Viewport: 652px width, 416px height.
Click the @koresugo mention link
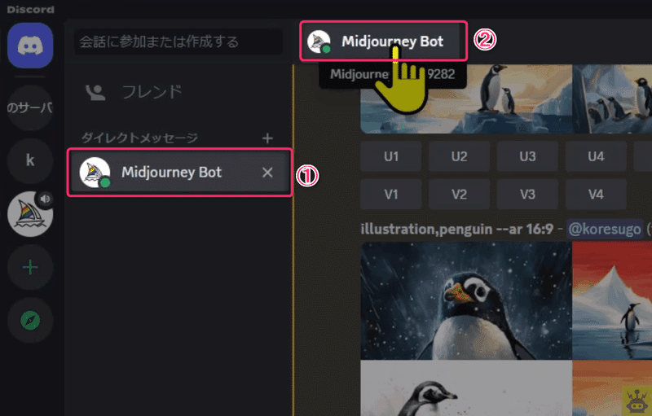coord(605,230)
